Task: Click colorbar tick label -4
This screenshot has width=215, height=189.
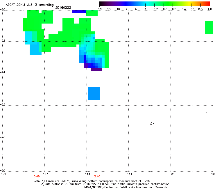Action: coord(135,9)
